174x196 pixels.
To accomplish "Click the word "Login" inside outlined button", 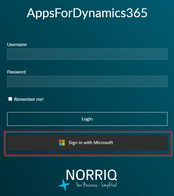I will click(87, 119).
